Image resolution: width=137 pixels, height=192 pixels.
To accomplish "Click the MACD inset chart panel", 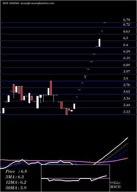I will (75, 178).
